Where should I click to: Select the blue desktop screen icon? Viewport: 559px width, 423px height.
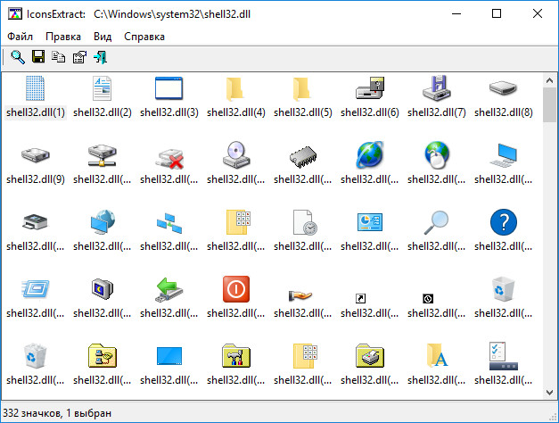click(x=169, y=356)
